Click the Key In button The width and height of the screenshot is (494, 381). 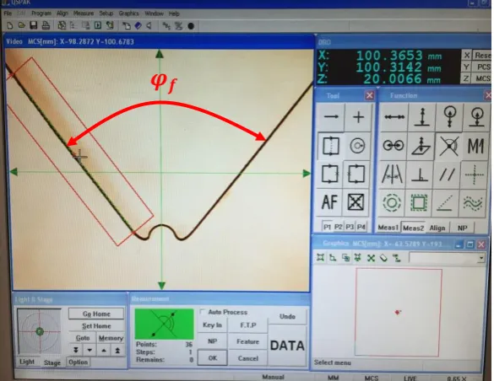coord(212,325)
